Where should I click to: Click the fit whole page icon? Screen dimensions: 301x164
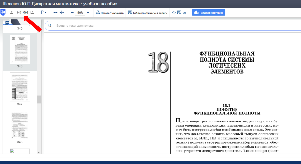click(62, 13)
